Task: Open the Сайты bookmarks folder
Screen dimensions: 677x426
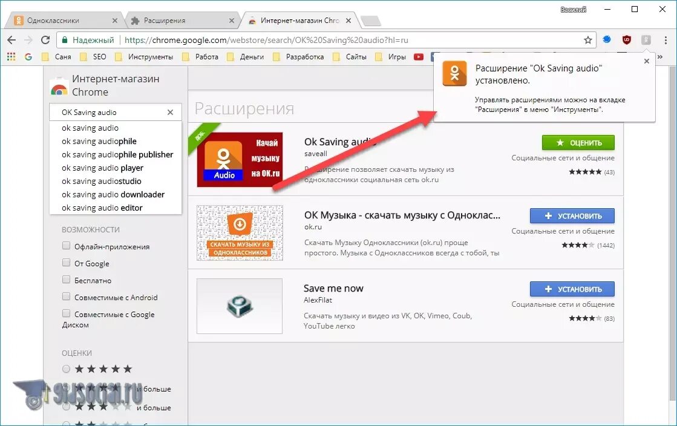Action: pyautogui.click(x=350, y=57)
